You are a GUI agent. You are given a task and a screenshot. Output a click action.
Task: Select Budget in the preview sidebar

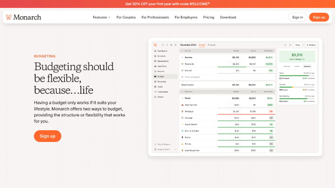(165, 77)
